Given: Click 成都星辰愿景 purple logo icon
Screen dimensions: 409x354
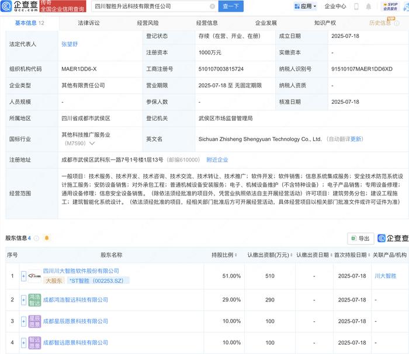Looking at the screenshot, I should tap(34, 321).
